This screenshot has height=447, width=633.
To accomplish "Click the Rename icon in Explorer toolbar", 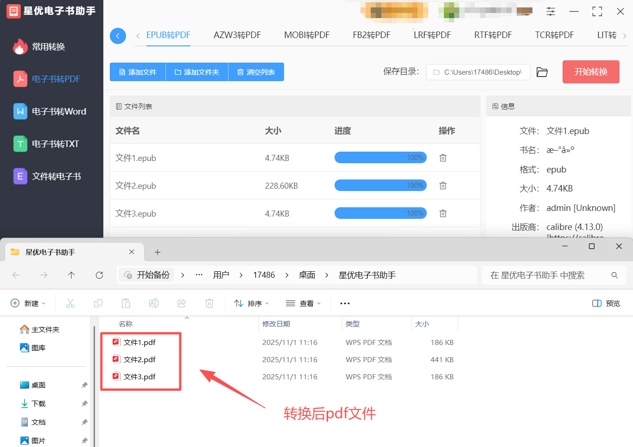I will pos(154,303).
